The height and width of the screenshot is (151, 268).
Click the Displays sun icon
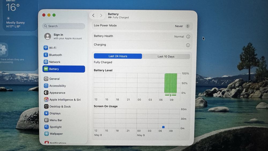(x=46, y=113)
